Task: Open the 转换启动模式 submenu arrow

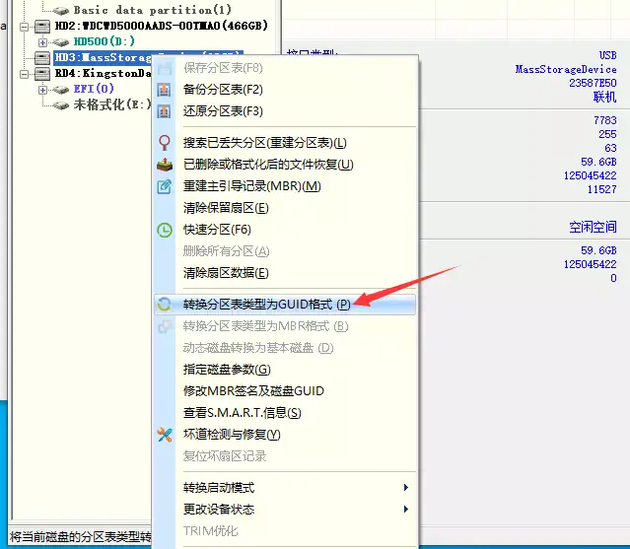Action: [406, 488]
